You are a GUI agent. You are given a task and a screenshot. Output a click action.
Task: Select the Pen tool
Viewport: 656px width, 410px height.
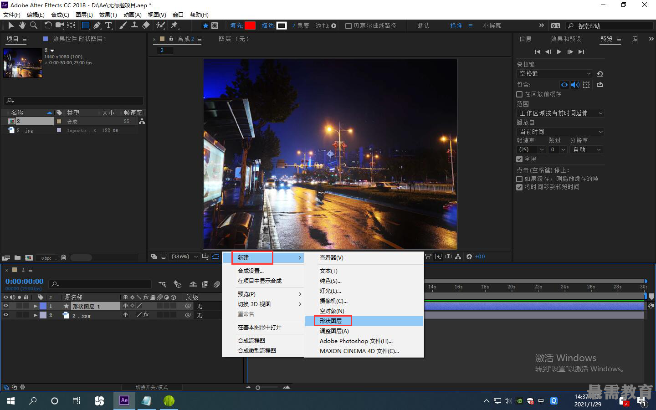97,26
